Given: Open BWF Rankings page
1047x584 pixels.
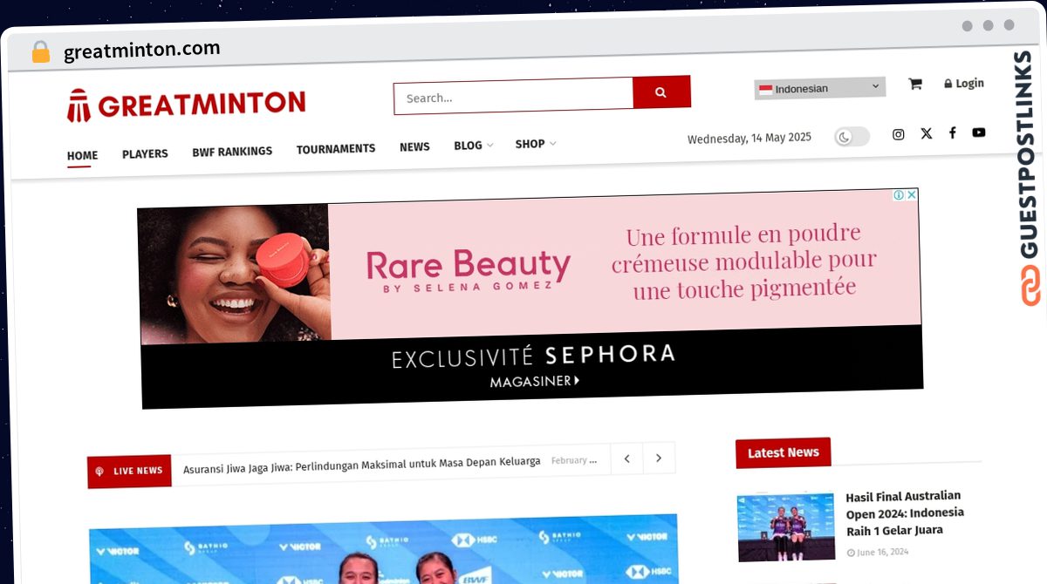Looking at the screenshot, I should pyautogui.click(x=232, y=152).
